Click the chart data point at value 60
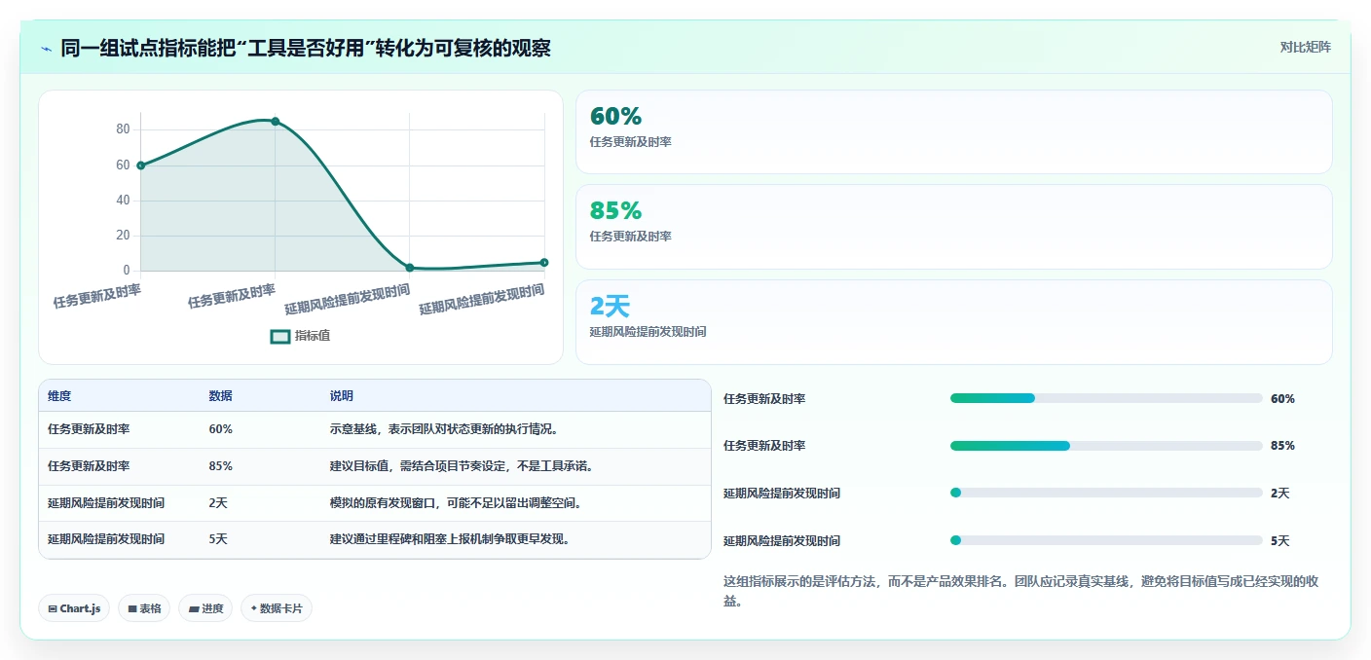This screenshot has height=660, width=1371. point(140,165)
